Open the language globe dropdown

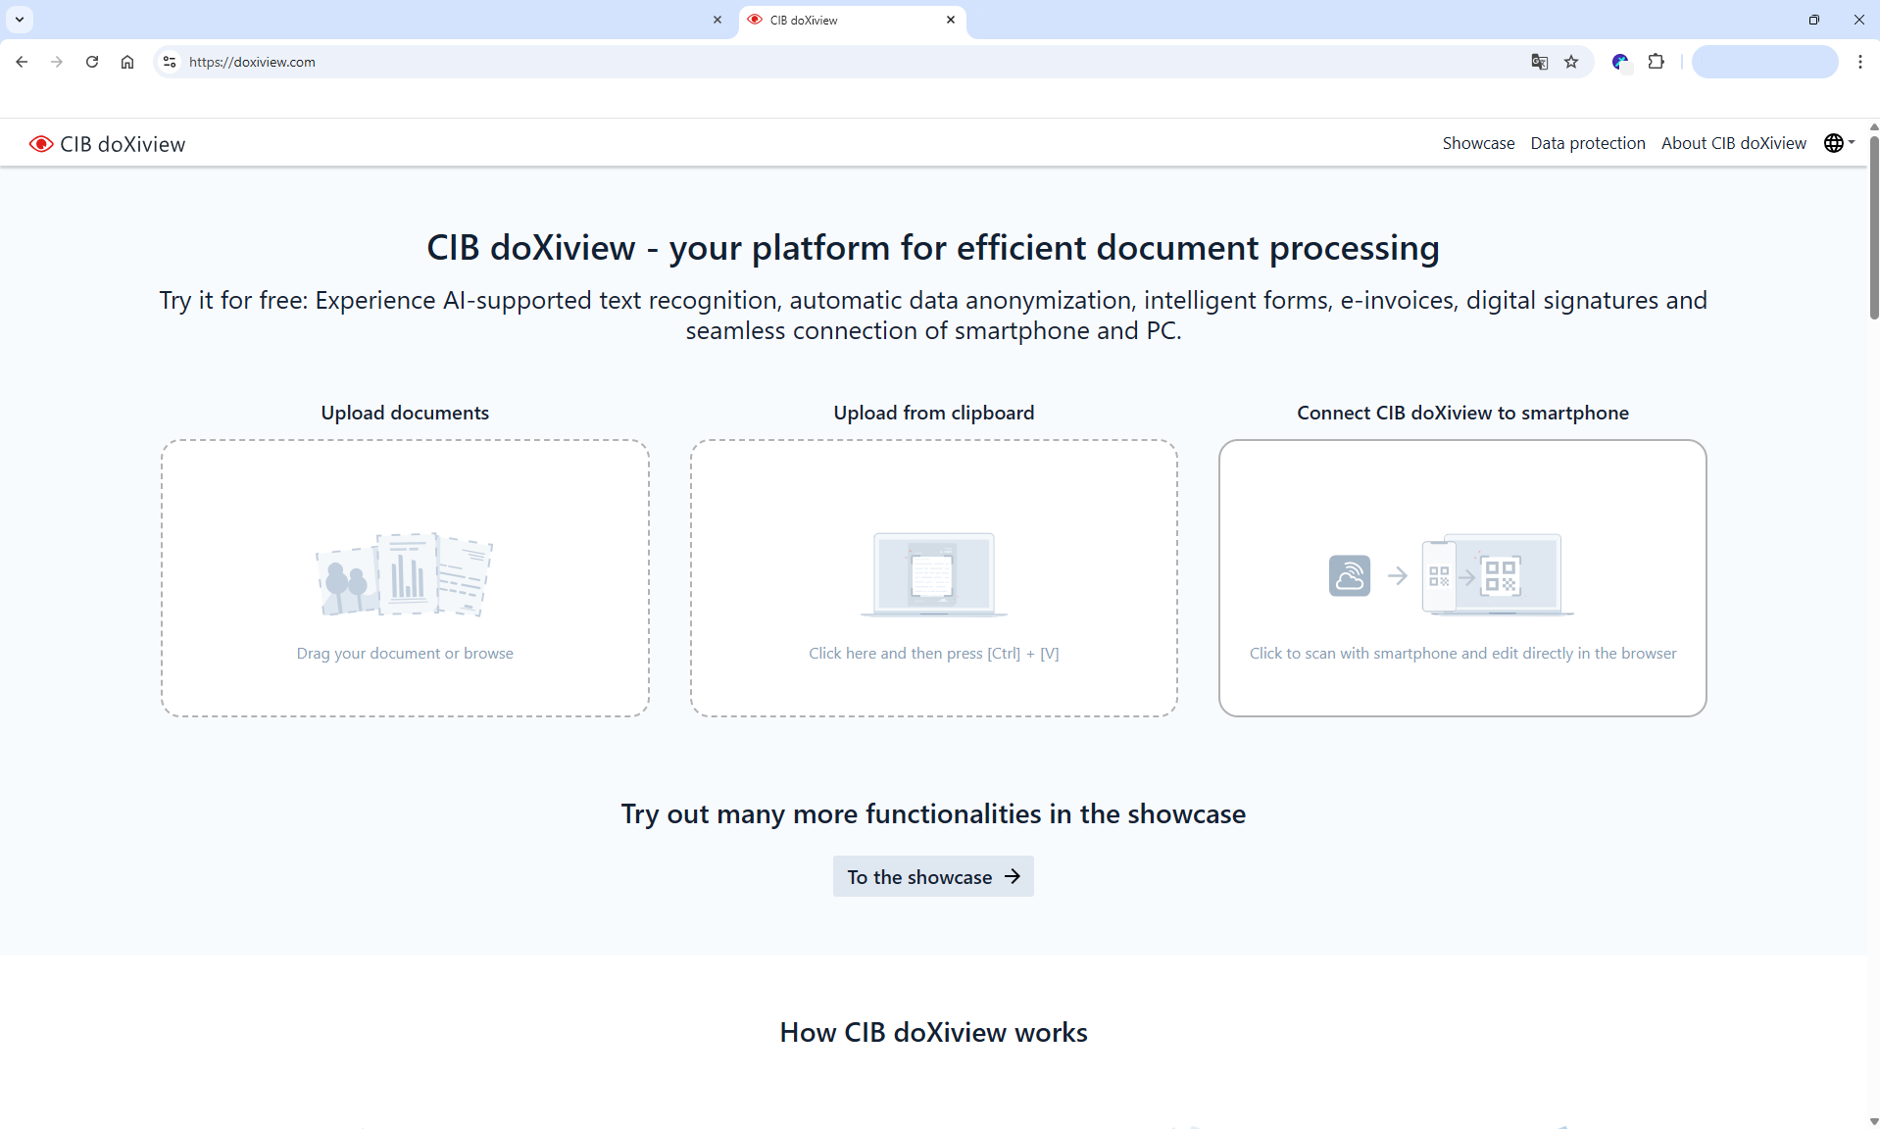[x=1839, y=143]
